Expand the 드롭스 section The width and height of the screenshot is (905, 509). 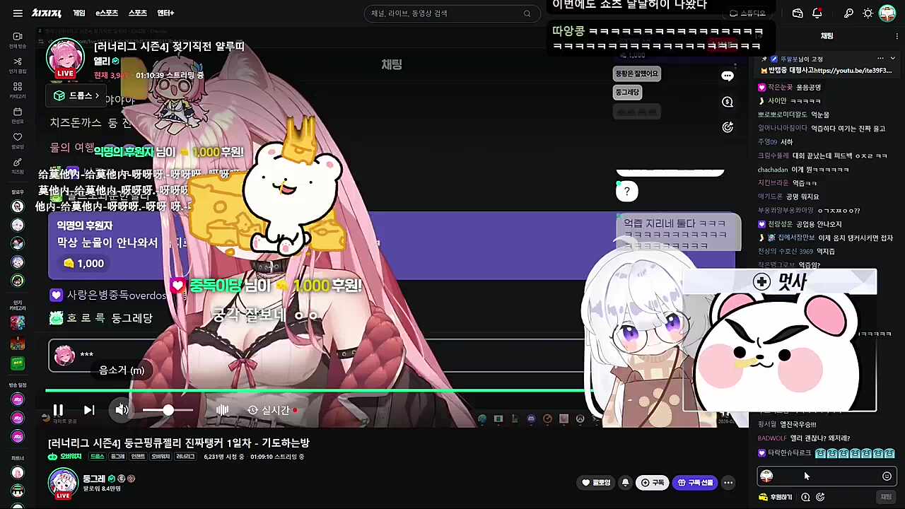pos(76,95)
